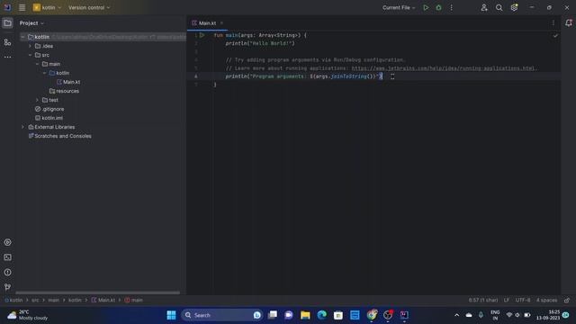Show hidden system tray icons
This screenshot has height=324, width=576.
pos(456,315)
